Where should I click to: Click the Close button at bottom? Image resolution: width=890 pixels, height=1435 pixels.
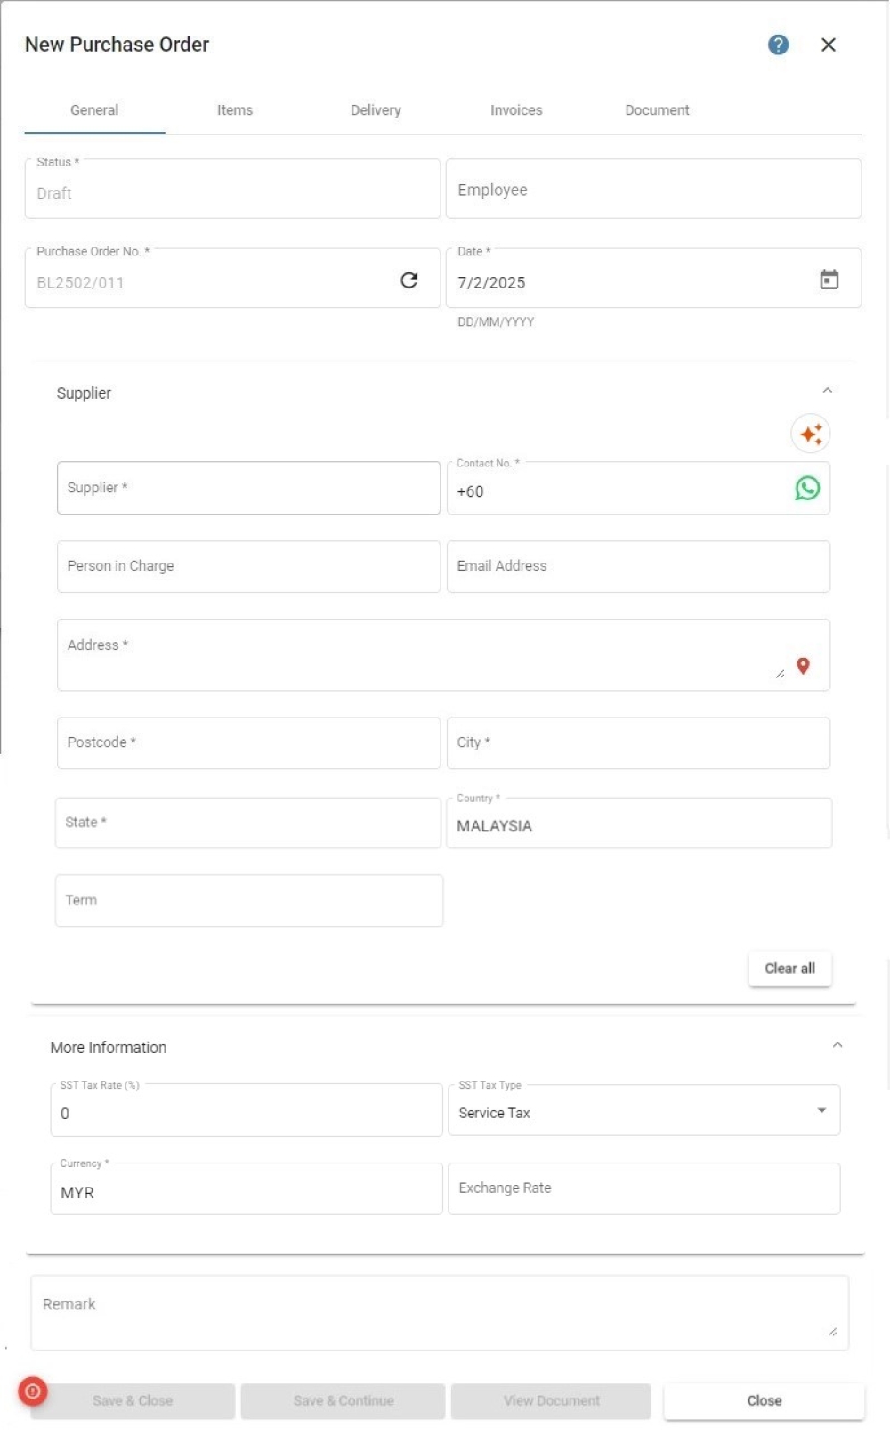tap(765, 1400)
